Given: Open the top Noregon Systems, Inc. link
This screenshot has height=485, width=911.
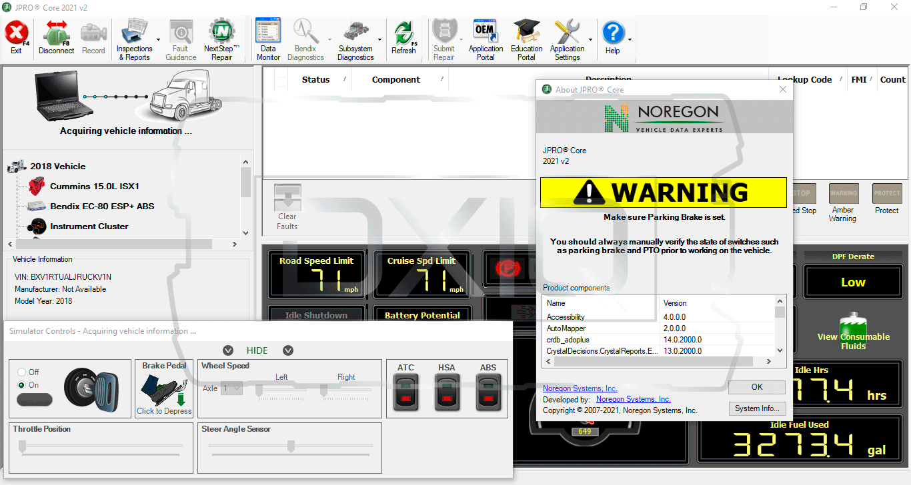Looking at the screenshot, I should [x=580, y=388].
